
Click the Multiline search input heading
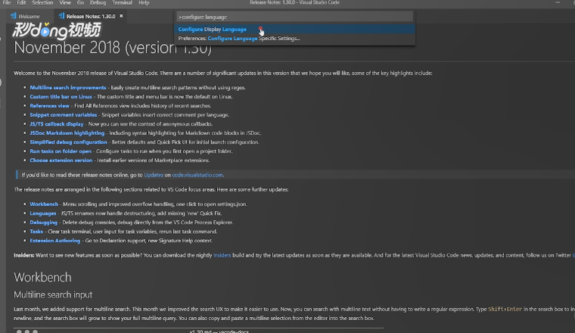click(x=53, y=294)
